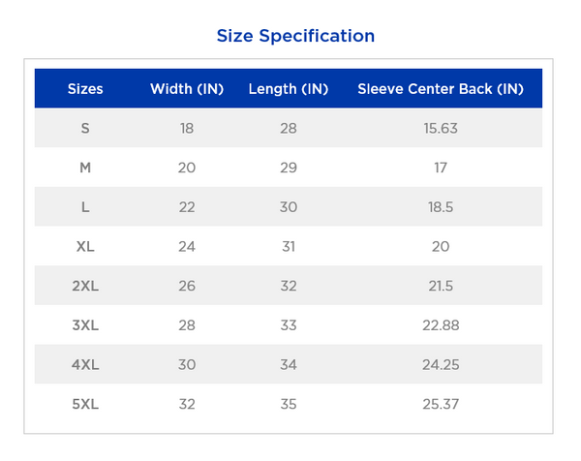Image resolution: width=581 pixels, height=461 pixels.
Task: Select the M size label
Action: tap(85, 168)
